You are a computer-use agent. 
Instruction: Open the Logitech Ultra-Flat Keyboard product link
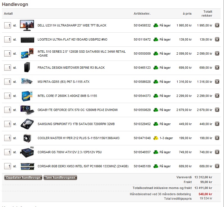(x=73, y=39)
